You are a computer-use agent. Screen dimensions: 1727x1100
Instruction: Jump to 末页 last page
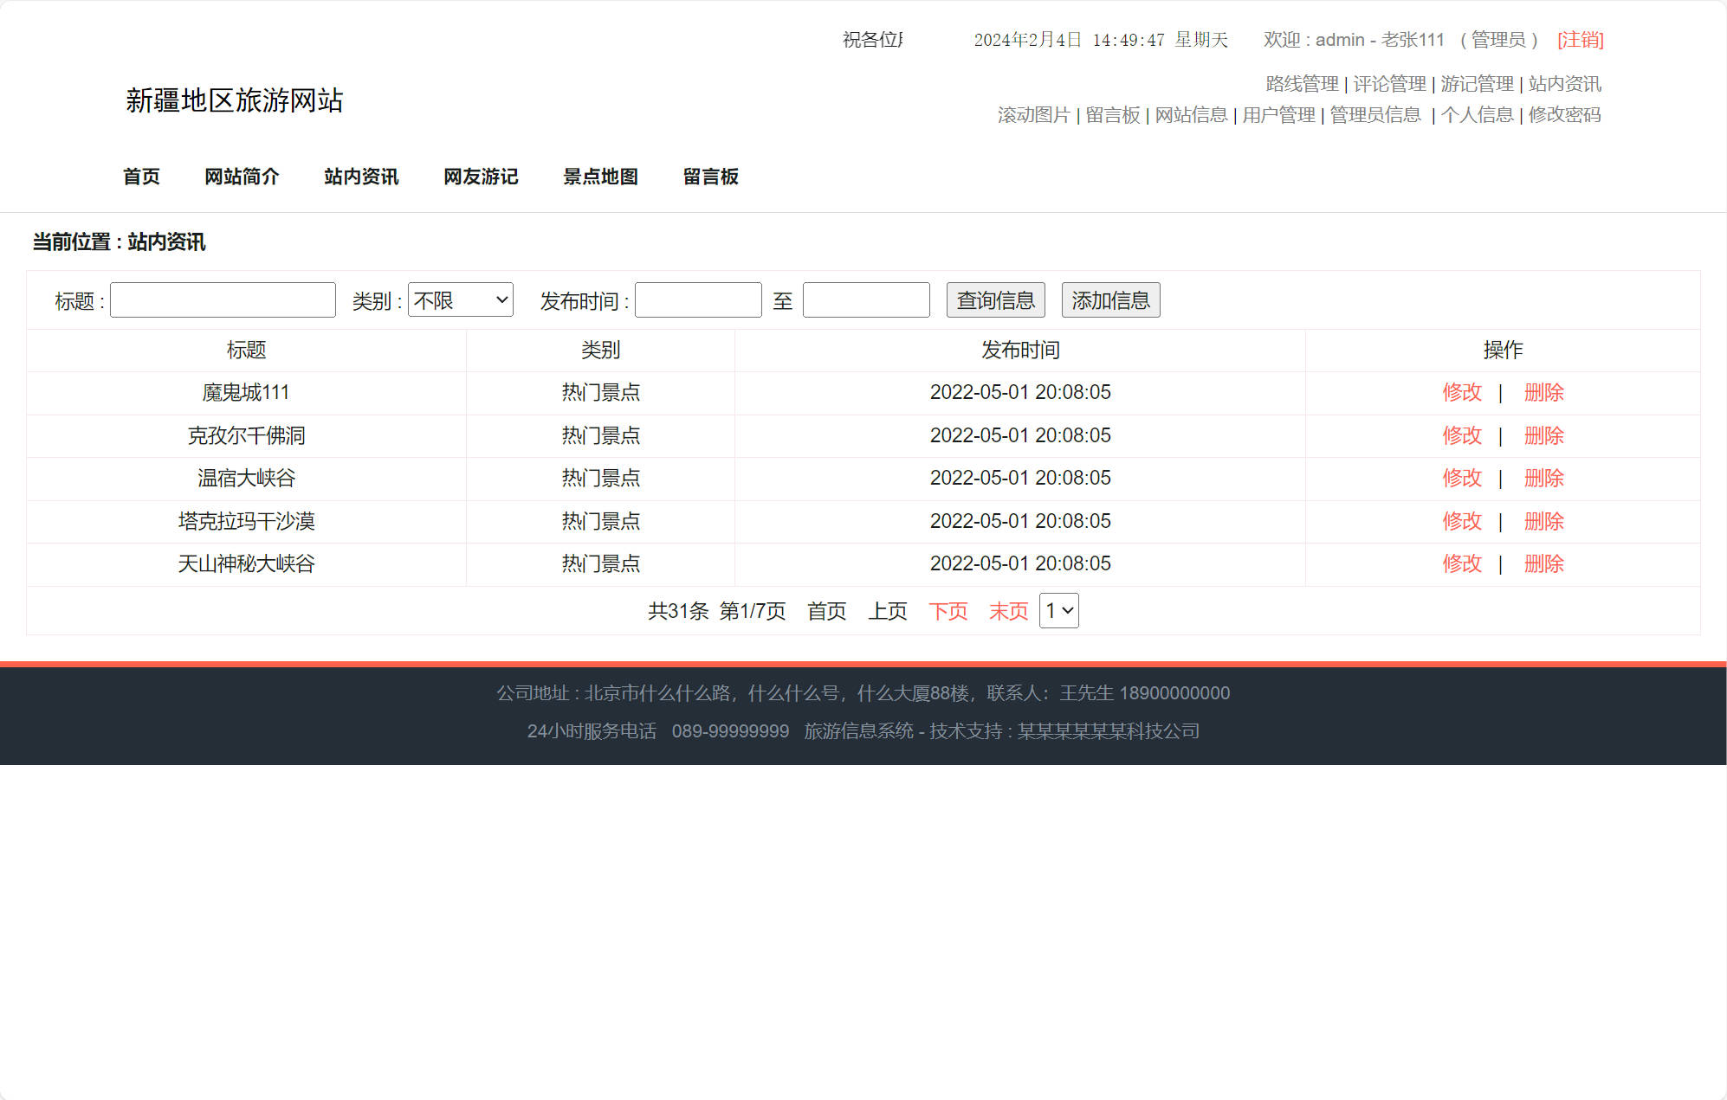1008,611
